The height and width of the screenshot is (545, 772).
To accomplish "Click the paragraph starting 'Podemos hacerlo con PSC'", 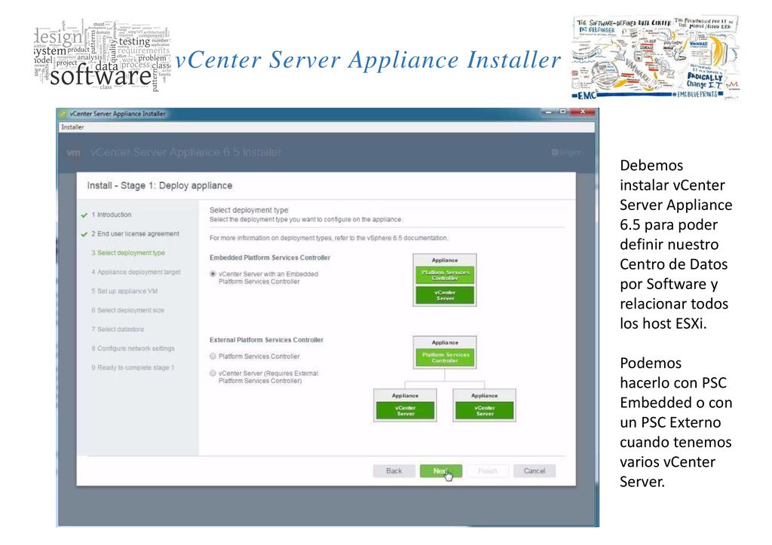I will [676, 422].
